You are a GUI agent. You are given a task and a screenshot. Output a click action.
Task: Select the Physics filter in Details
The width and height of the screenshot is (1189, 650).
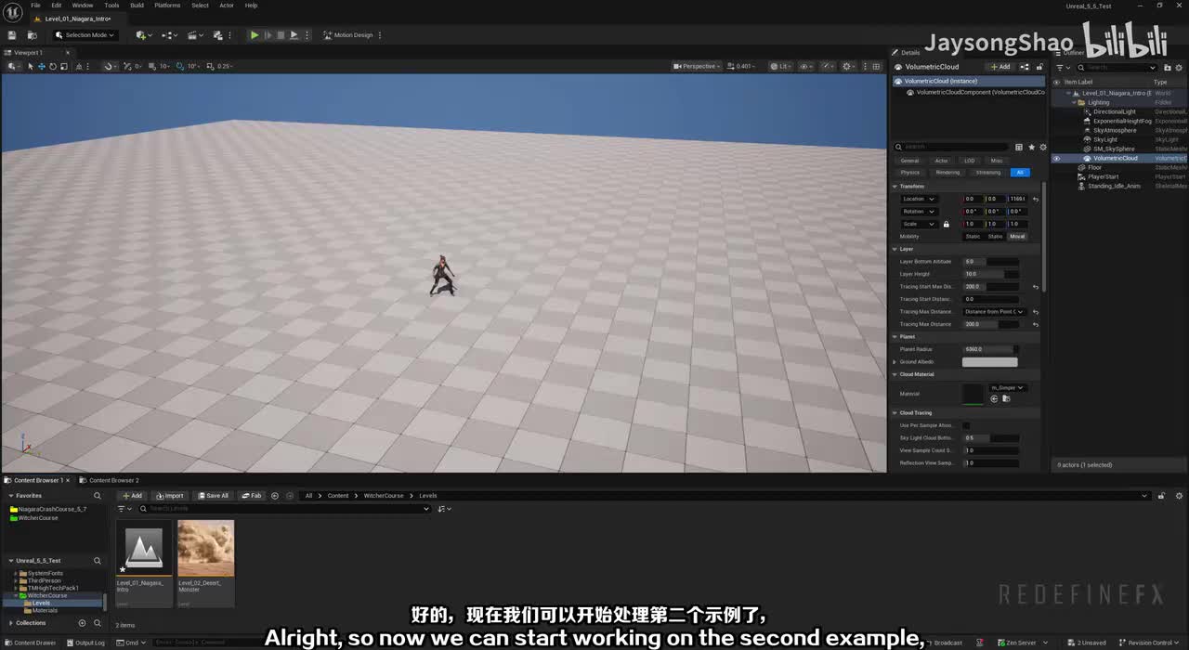[910, 172]
